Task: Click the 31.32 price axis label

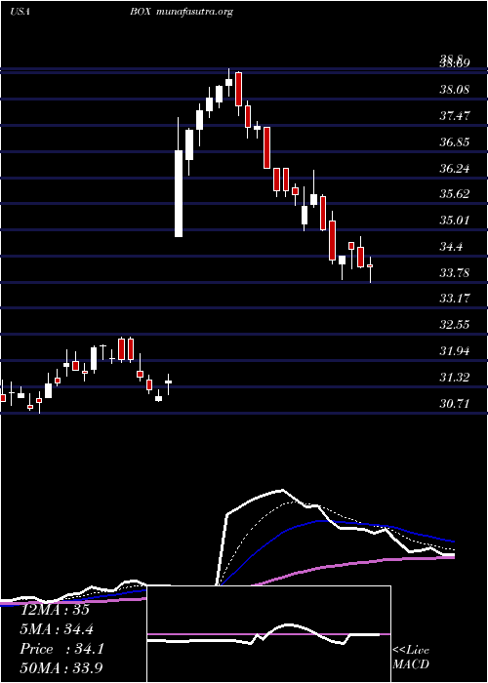Action: pyautogui.click(x=454, y=378)
